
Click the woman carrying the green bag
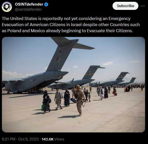click(x=46, y=102)
